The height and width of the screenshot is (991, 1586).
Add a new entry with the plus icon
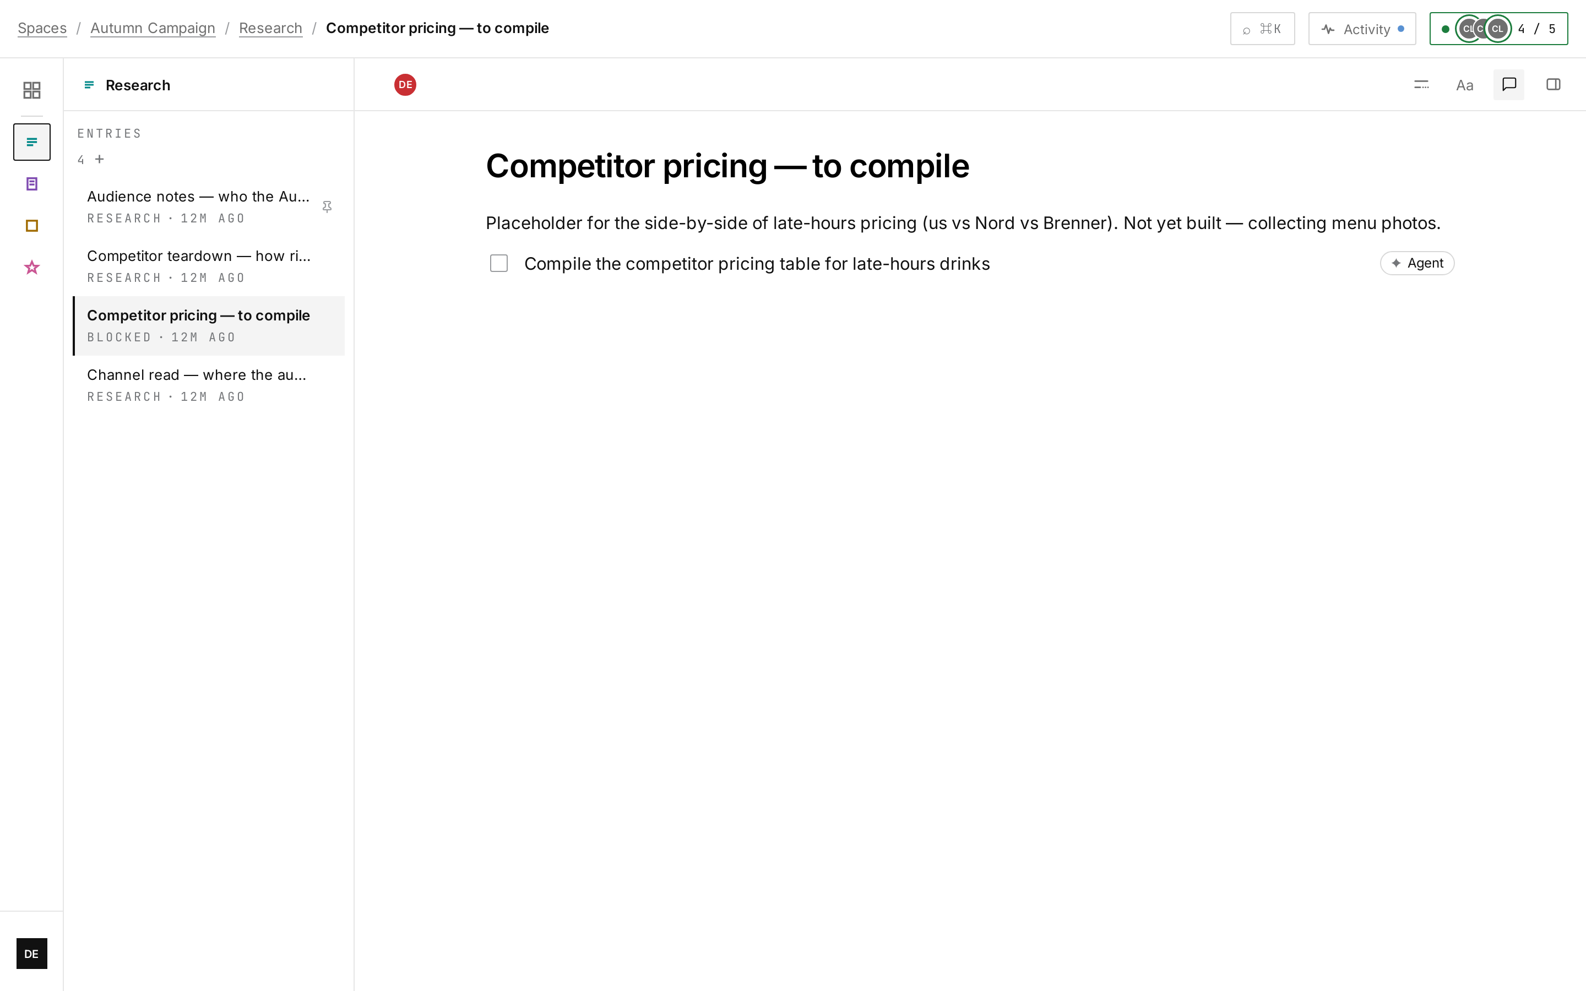pyautogui.click(x=100, y=159)
